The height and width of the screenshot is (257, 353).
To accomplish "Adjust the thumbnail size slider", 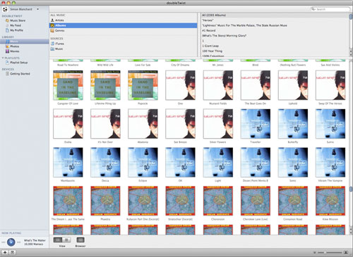I will point(330,253).
